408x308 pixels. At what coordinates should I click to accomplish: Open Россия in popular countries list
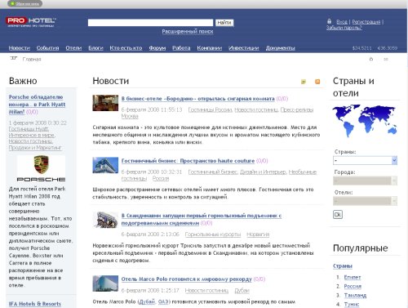coord(353,286)
